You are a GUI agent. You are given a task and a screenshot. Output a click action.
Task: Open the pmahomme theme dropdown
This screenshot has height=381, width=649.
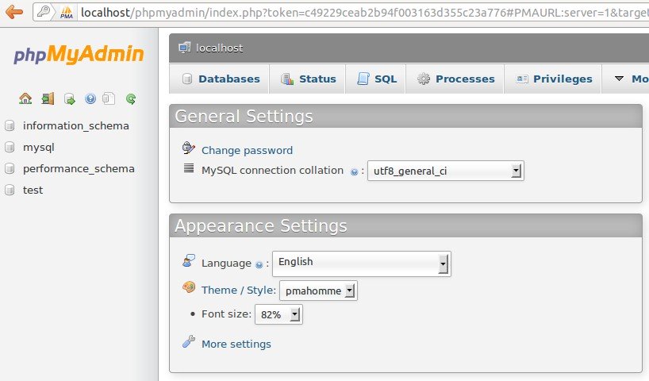pyautogui.click(x=318, y=291)
